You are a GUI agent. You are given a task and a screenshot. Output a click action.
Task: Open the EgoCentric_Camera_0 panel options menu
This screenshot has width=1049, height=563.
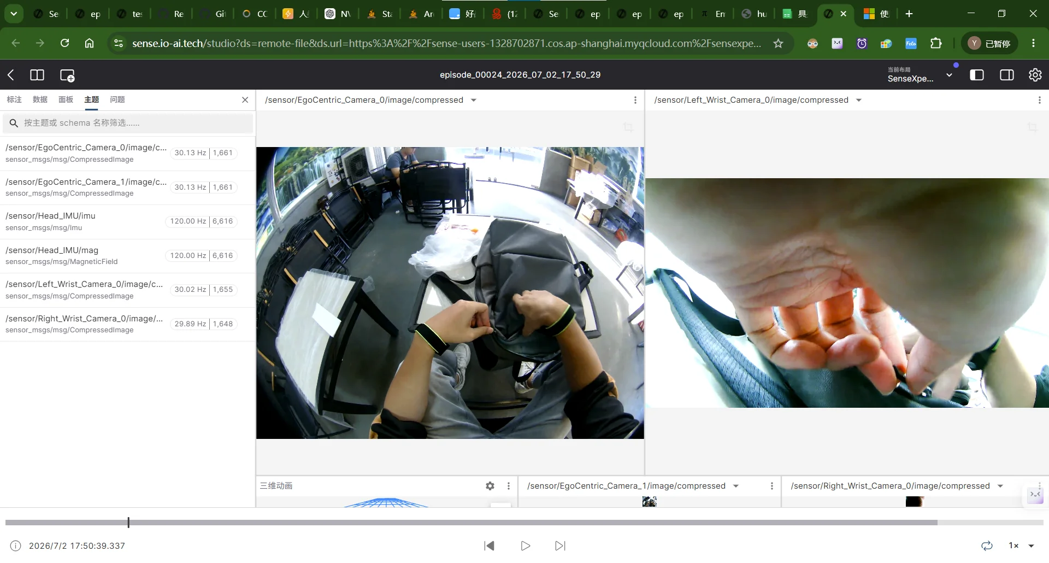[x=635, y=100]
